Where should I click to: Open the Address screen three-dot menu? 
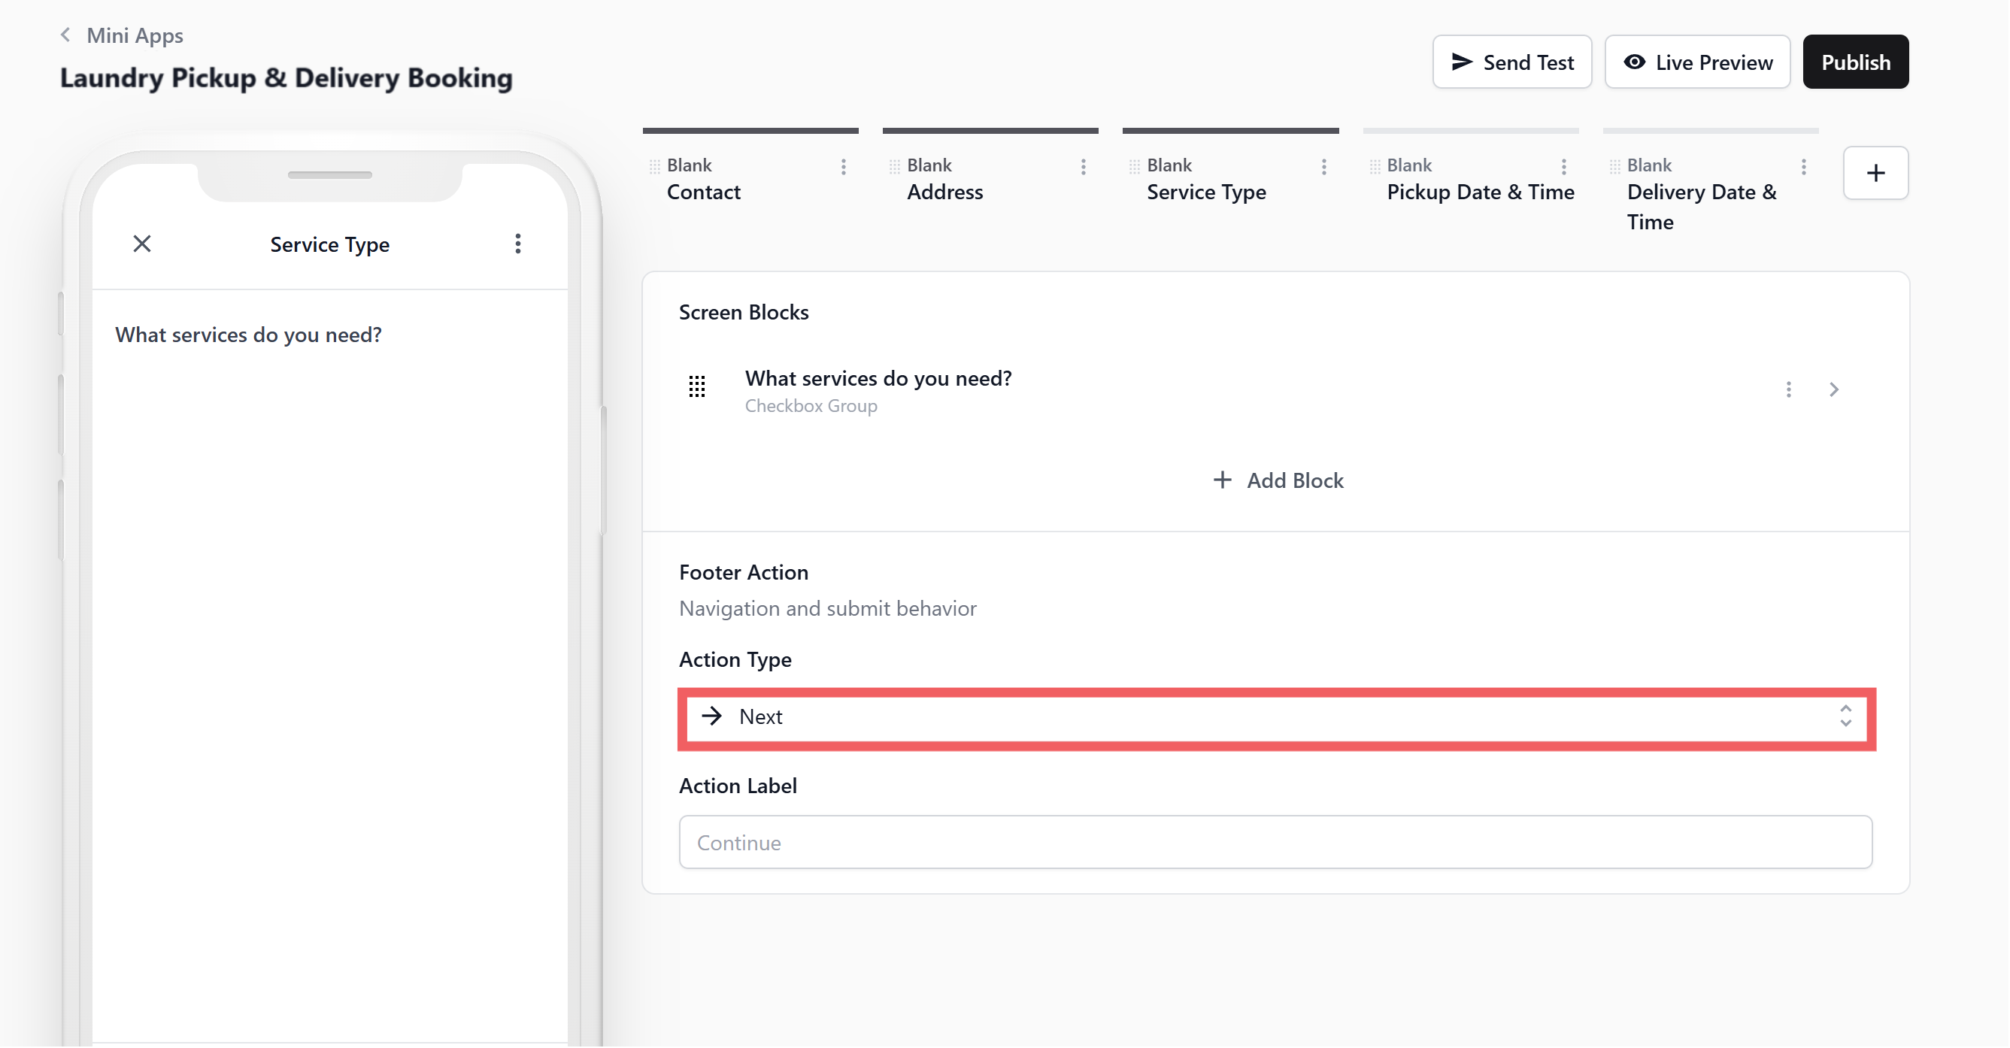(x=1083, y=167)
